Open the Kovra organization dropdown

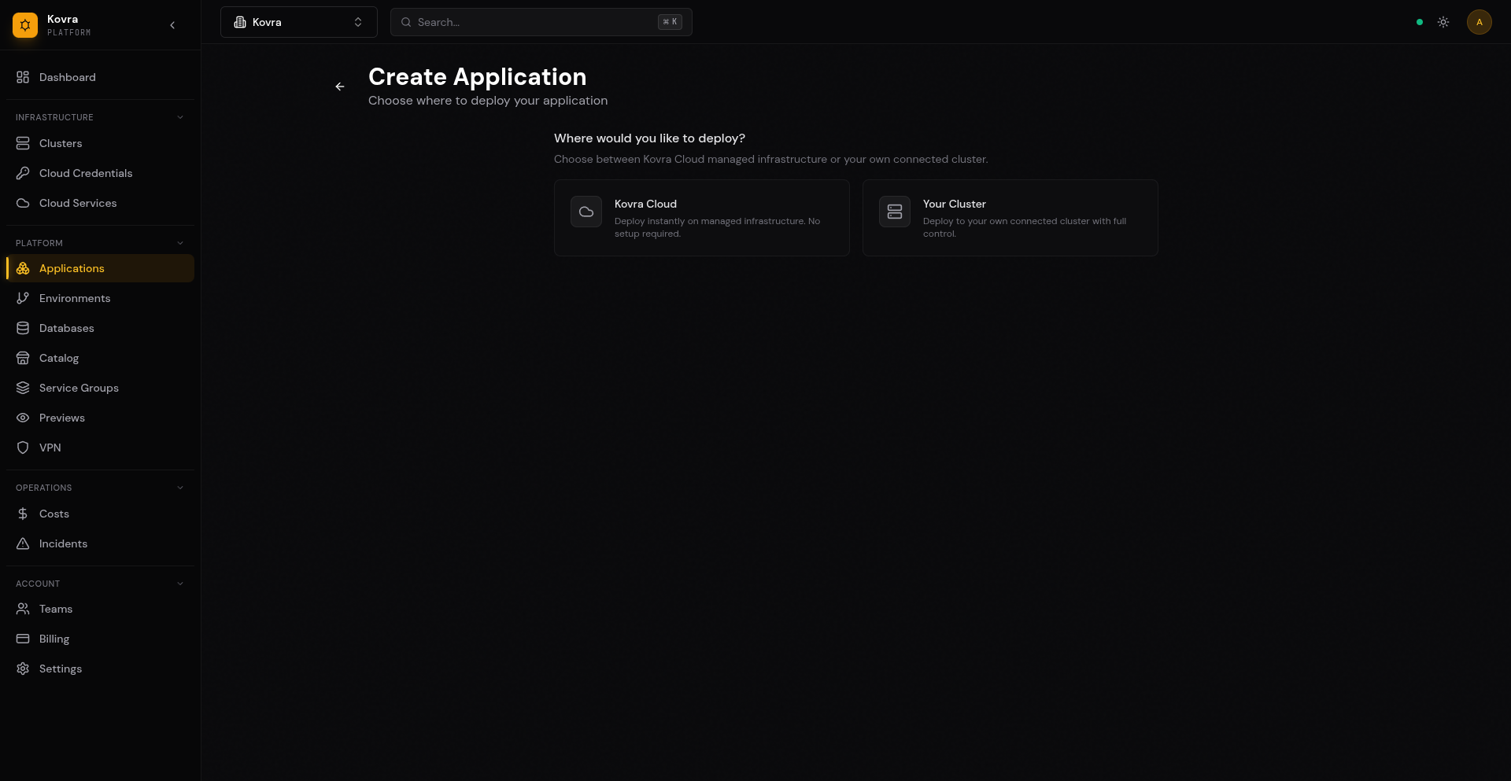(x=299, y=22)
